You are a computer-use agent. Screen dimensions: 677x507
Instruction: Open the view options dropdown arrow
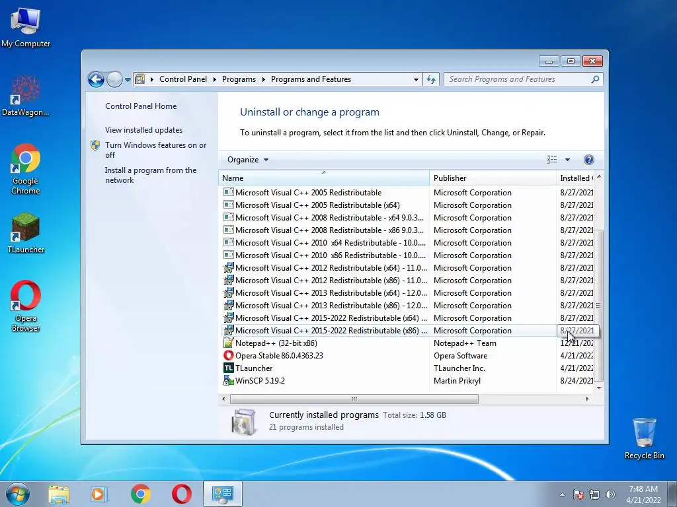pos(567,160)
